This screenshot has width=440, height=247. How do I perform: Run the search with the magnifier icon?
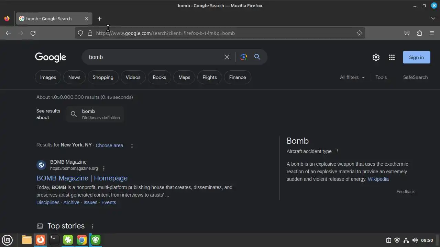tap(257, 57)
